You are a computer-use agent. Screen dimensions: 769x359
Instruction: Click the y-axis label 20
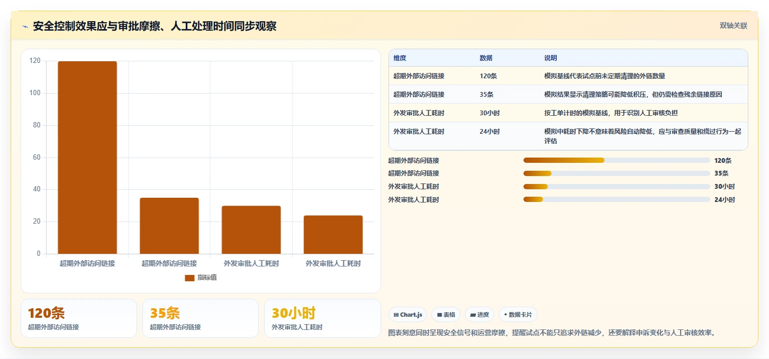pyautogui.click(x=37, y=222)
